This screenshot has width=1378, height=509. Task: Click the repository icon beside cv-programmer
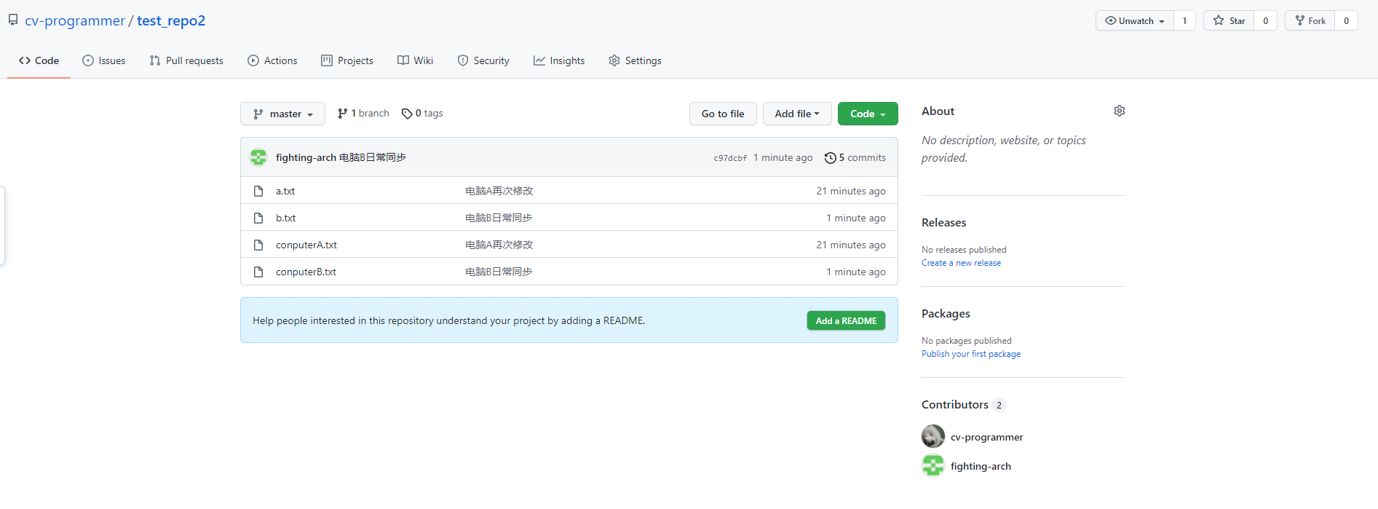point(13,20)
